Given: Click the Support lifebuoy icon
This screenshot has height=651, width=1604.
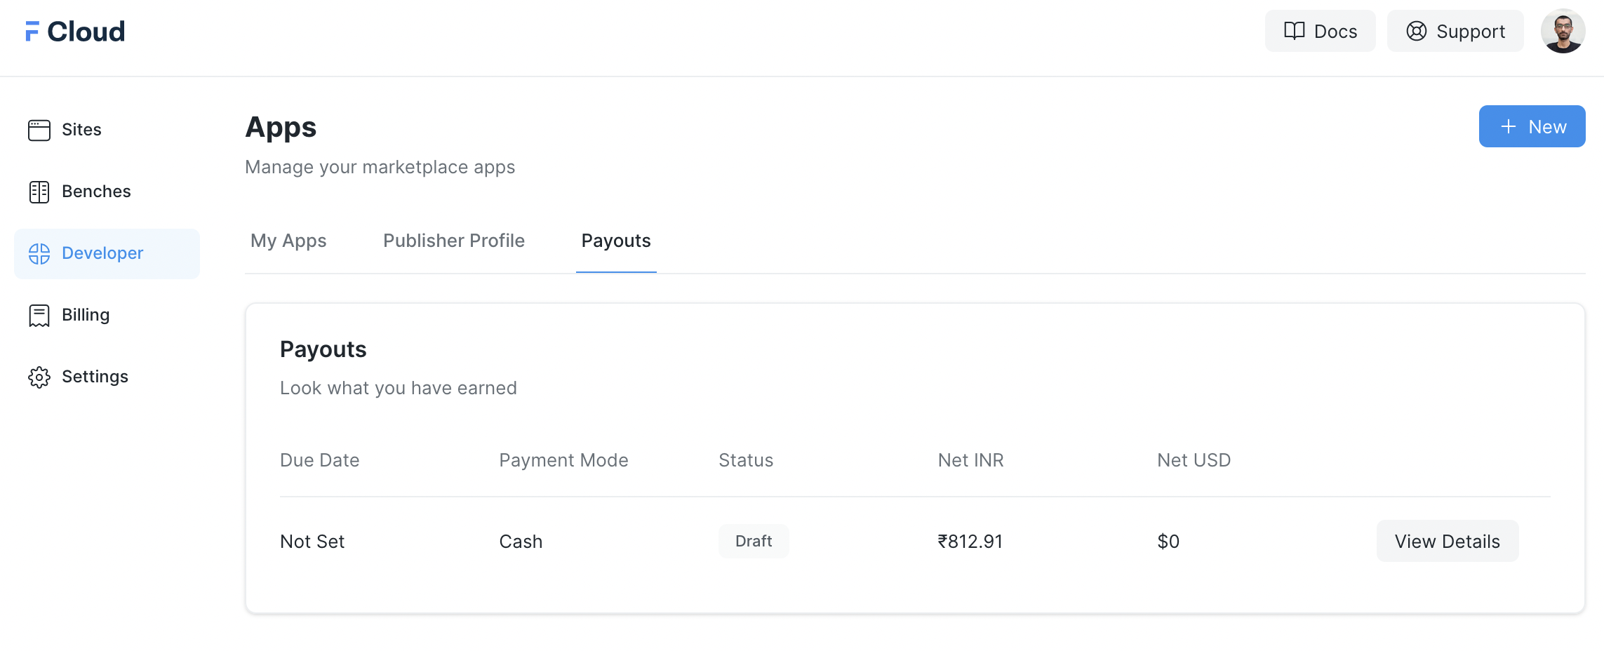Looking at the screenshot, I should 1416,31.
